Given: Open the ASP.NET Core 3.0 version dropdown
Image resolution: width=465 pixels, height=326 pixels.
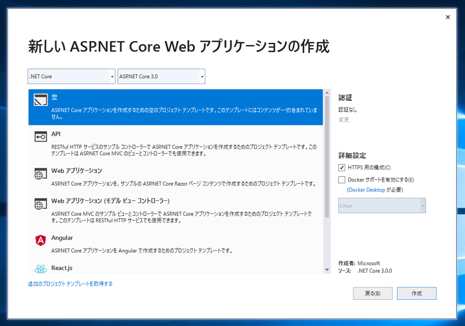Looking at the screenshot, I should (162, 77).
